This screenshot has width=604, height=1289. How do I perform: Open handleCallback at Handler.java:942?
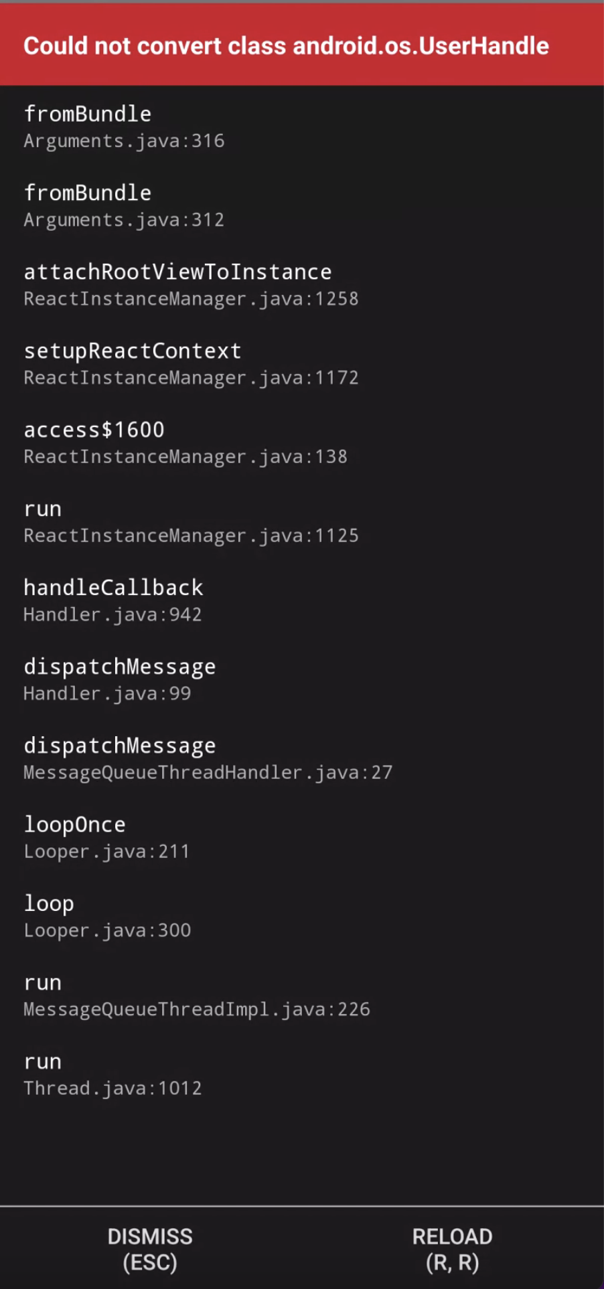coord(113,600)
